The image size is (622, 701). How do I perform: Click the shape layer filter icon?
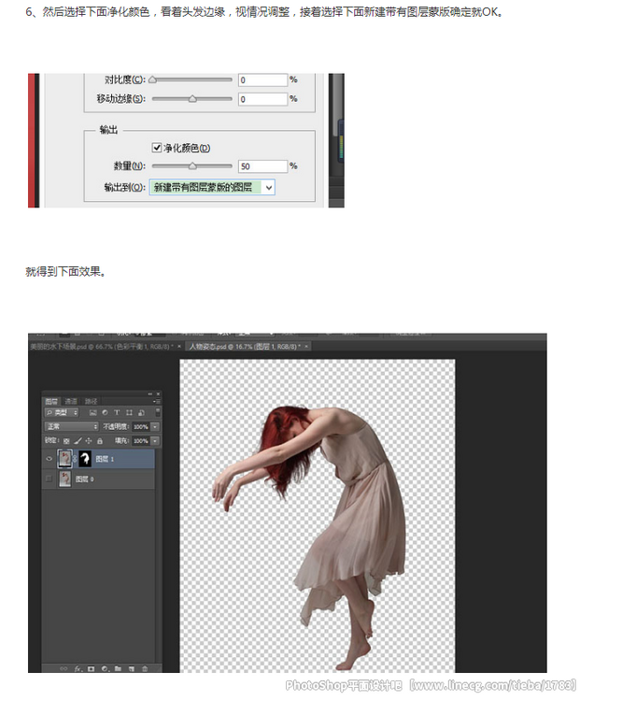point(129,412)
